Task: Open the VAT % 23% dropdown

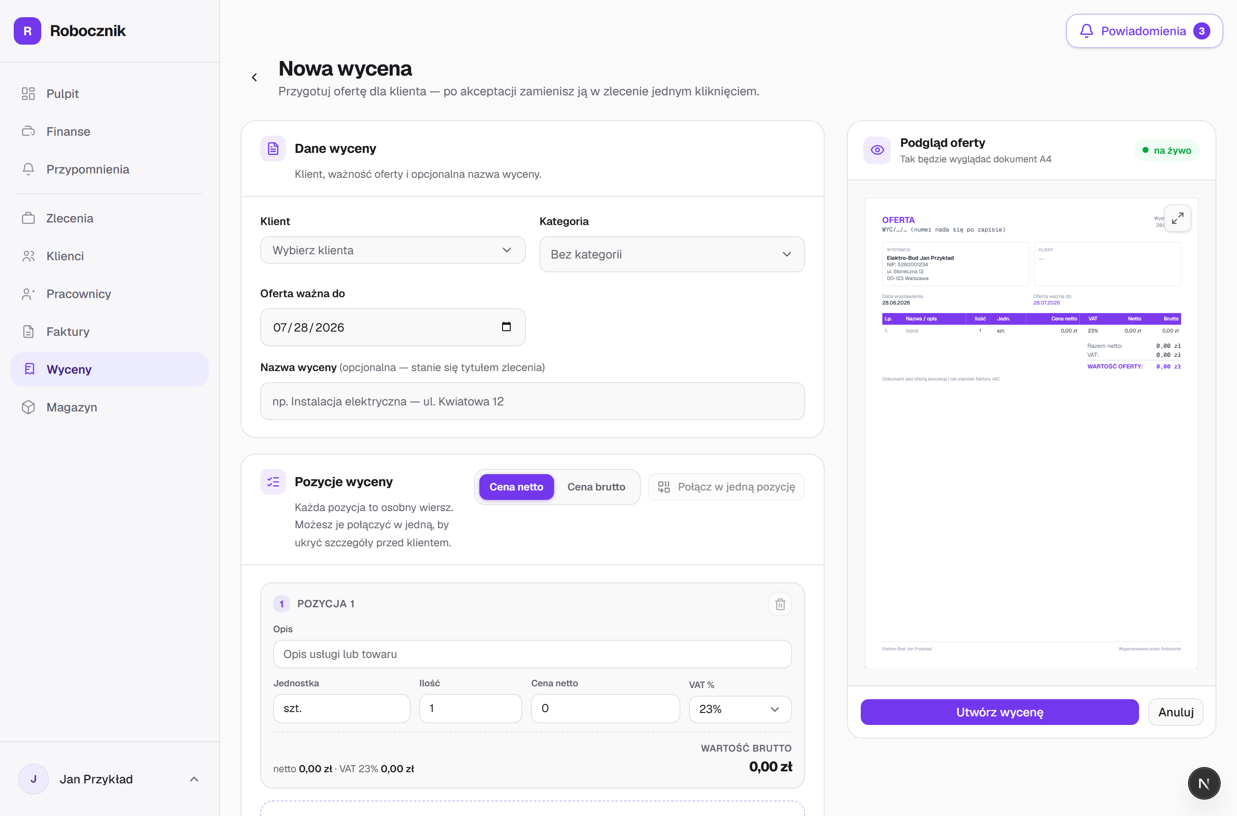Action: (x=740, y=709)
